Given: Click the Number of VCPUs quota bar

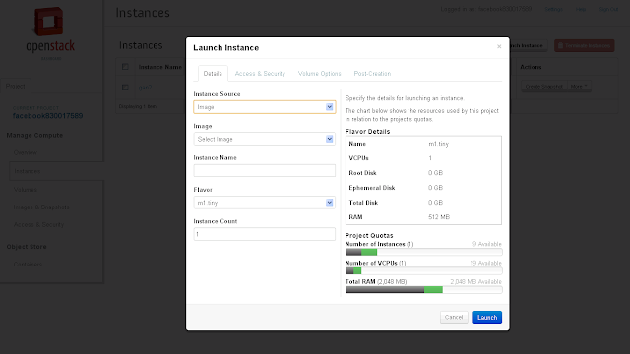Looking at the screenshot, I should [x=424, y=271].
